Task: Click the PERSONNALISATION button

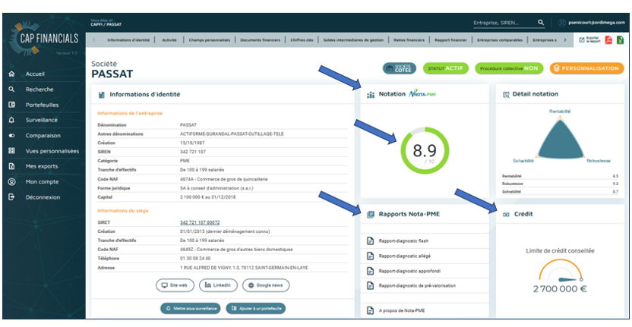Action: tap(586, 68)
